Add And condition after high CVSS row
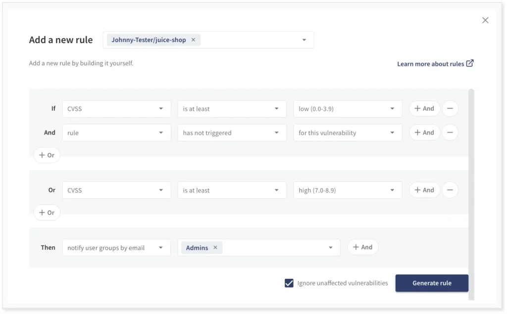This screenshot has height=314, width=507. coord(424,190)
